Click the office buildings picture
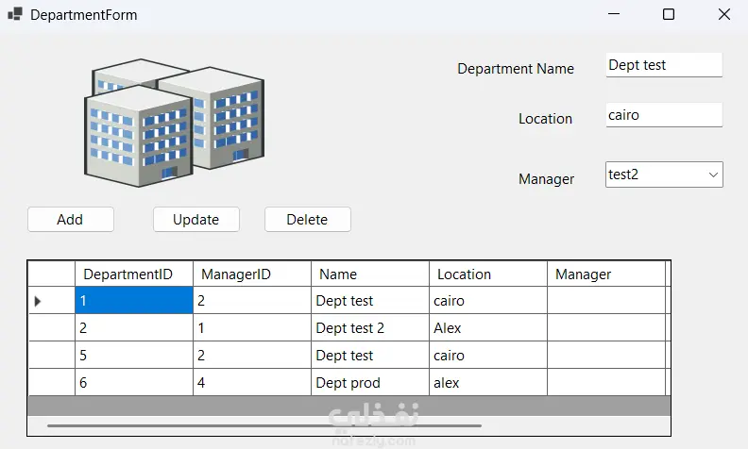The image size is (748, 449). click(x=173, y=120)
